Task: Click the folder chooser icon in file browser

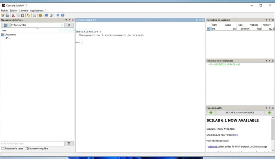Action: 6,25
